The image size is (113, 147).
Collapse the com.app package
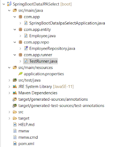tap(15, 17)
